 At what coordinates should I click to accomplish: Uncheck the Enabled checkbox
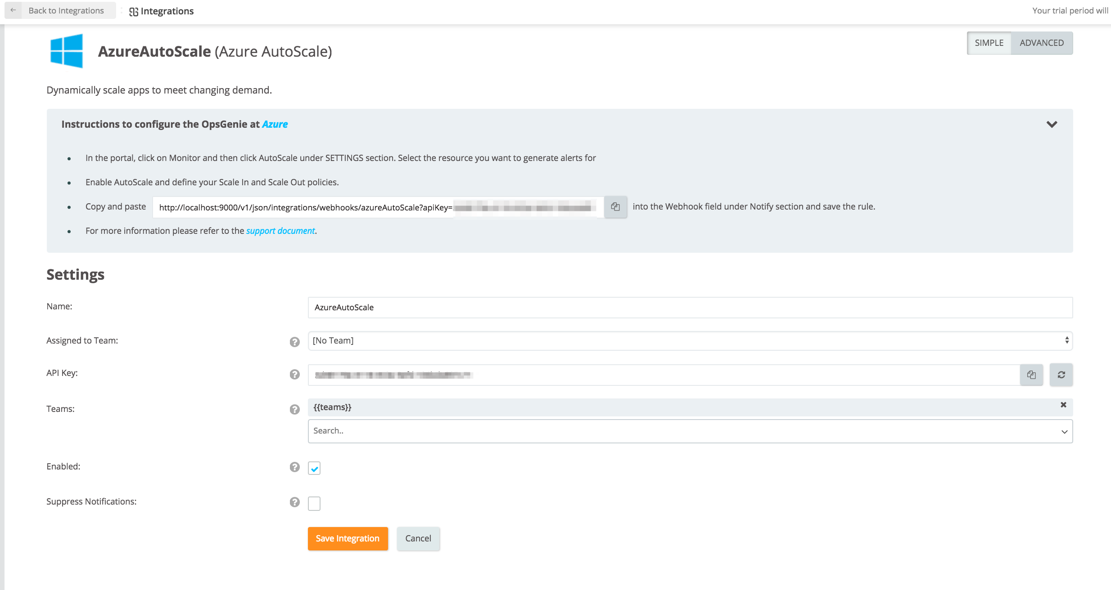(314, 469)
